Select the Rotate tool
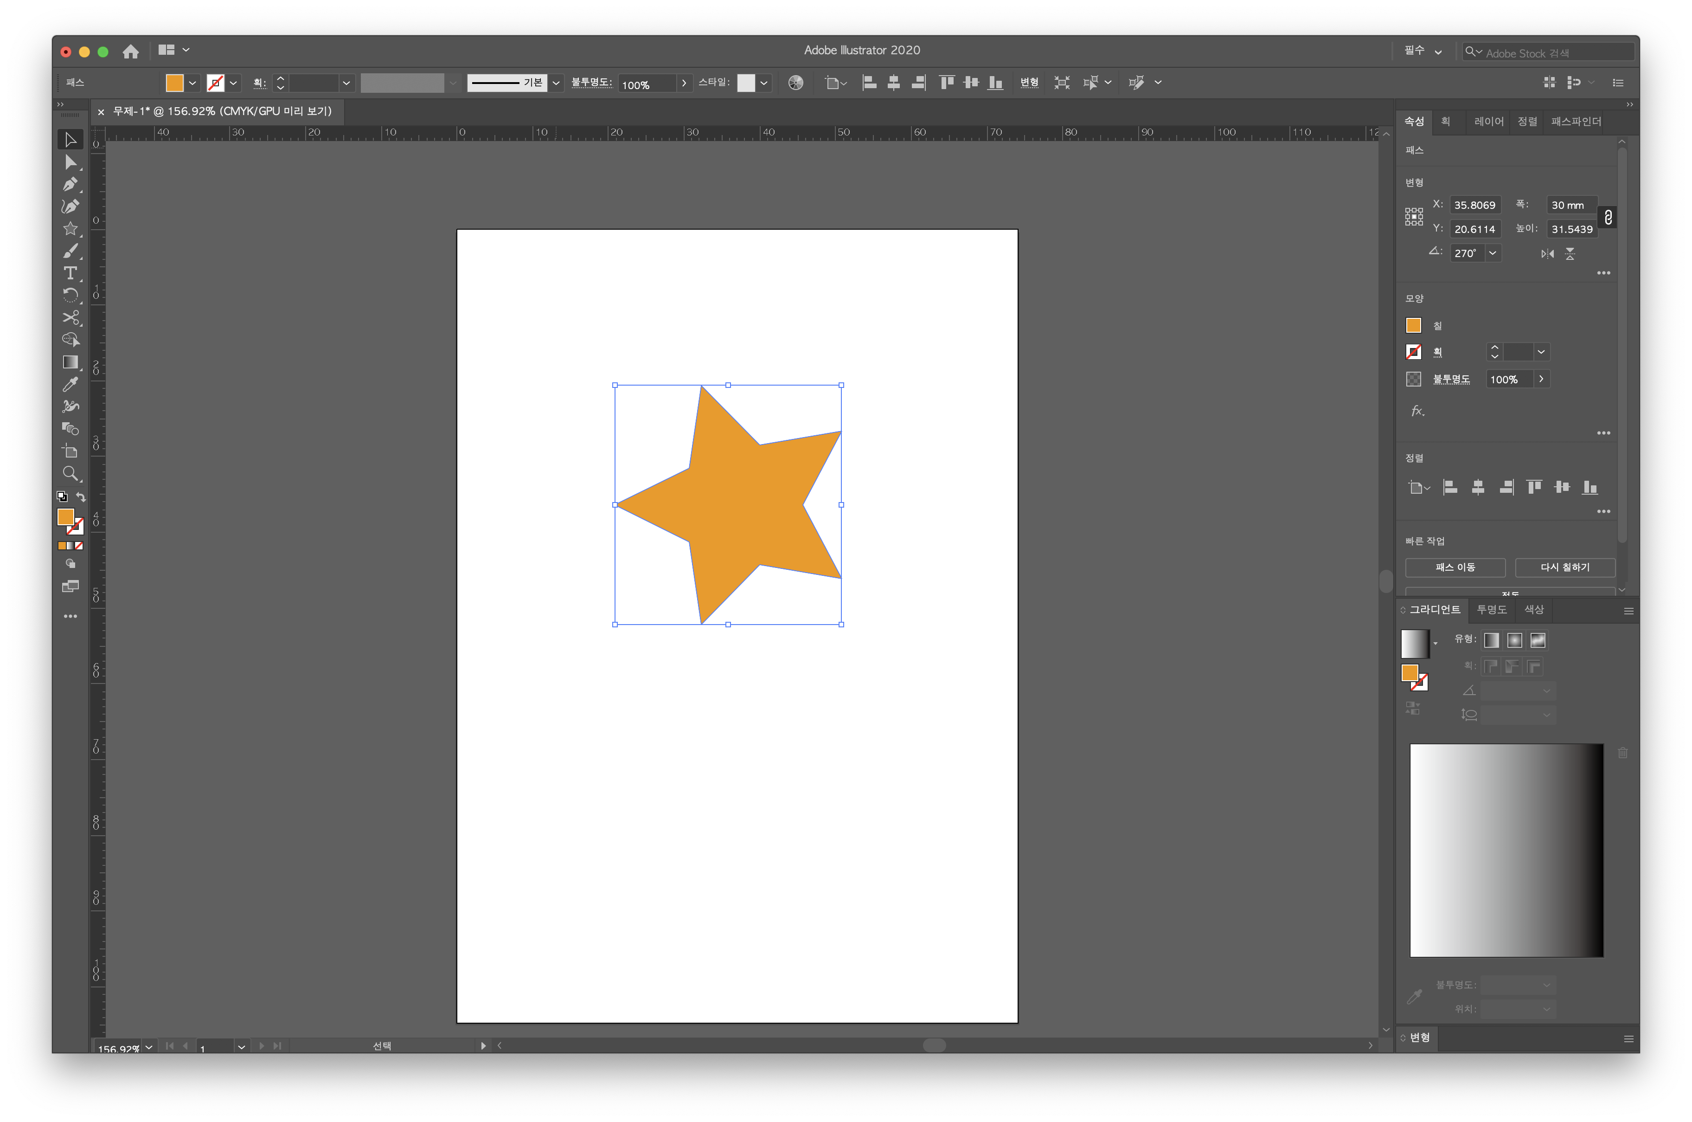Screen dimensions: 1692x1122 pos(70,296)
